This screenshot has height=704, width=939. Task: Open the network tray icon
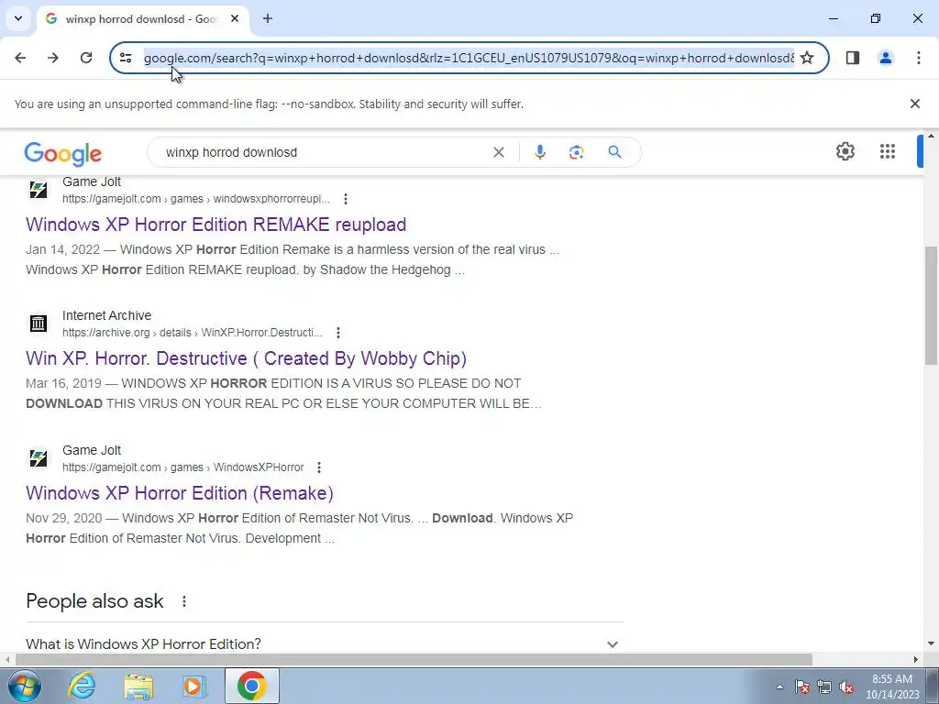[824, 687]
